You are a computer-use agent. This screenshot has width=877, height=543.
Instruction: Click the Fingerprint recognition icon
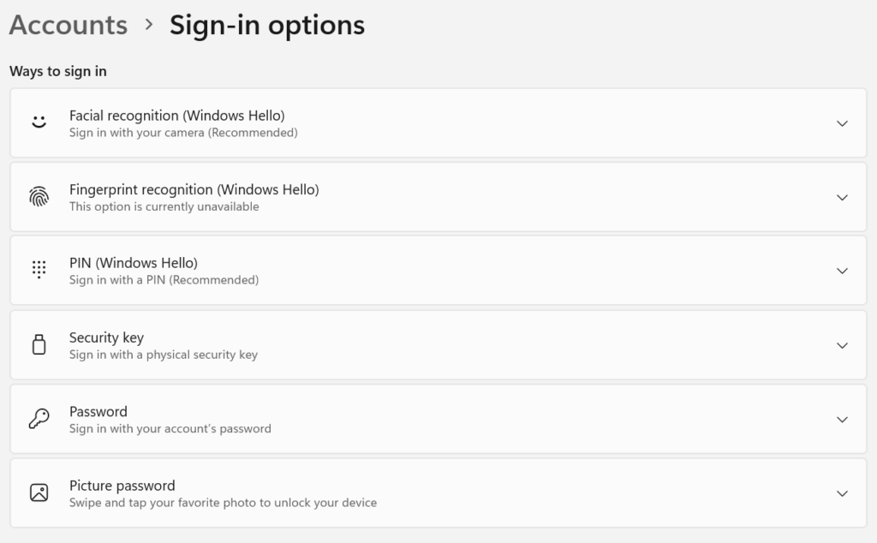click(x=39, y=197)
